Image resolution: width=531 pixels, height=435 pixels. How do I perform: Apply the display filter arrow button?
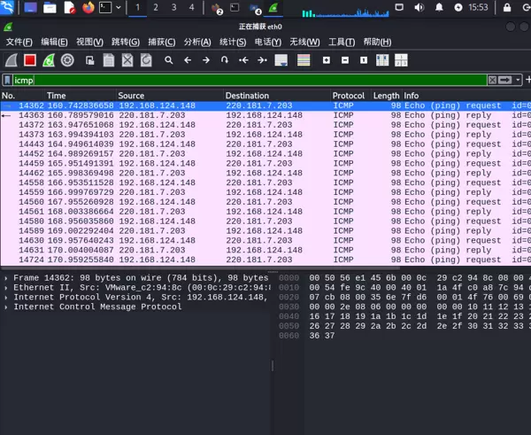pyautogui.click(x=505, y=81)
